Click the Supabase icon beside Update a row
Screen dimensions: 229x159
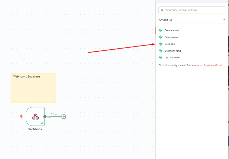160,58
